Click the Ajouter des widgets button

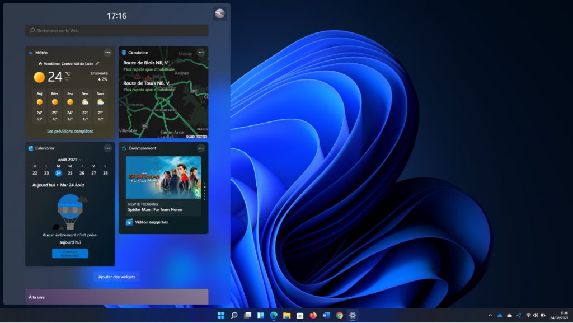(x=116, y=277)
